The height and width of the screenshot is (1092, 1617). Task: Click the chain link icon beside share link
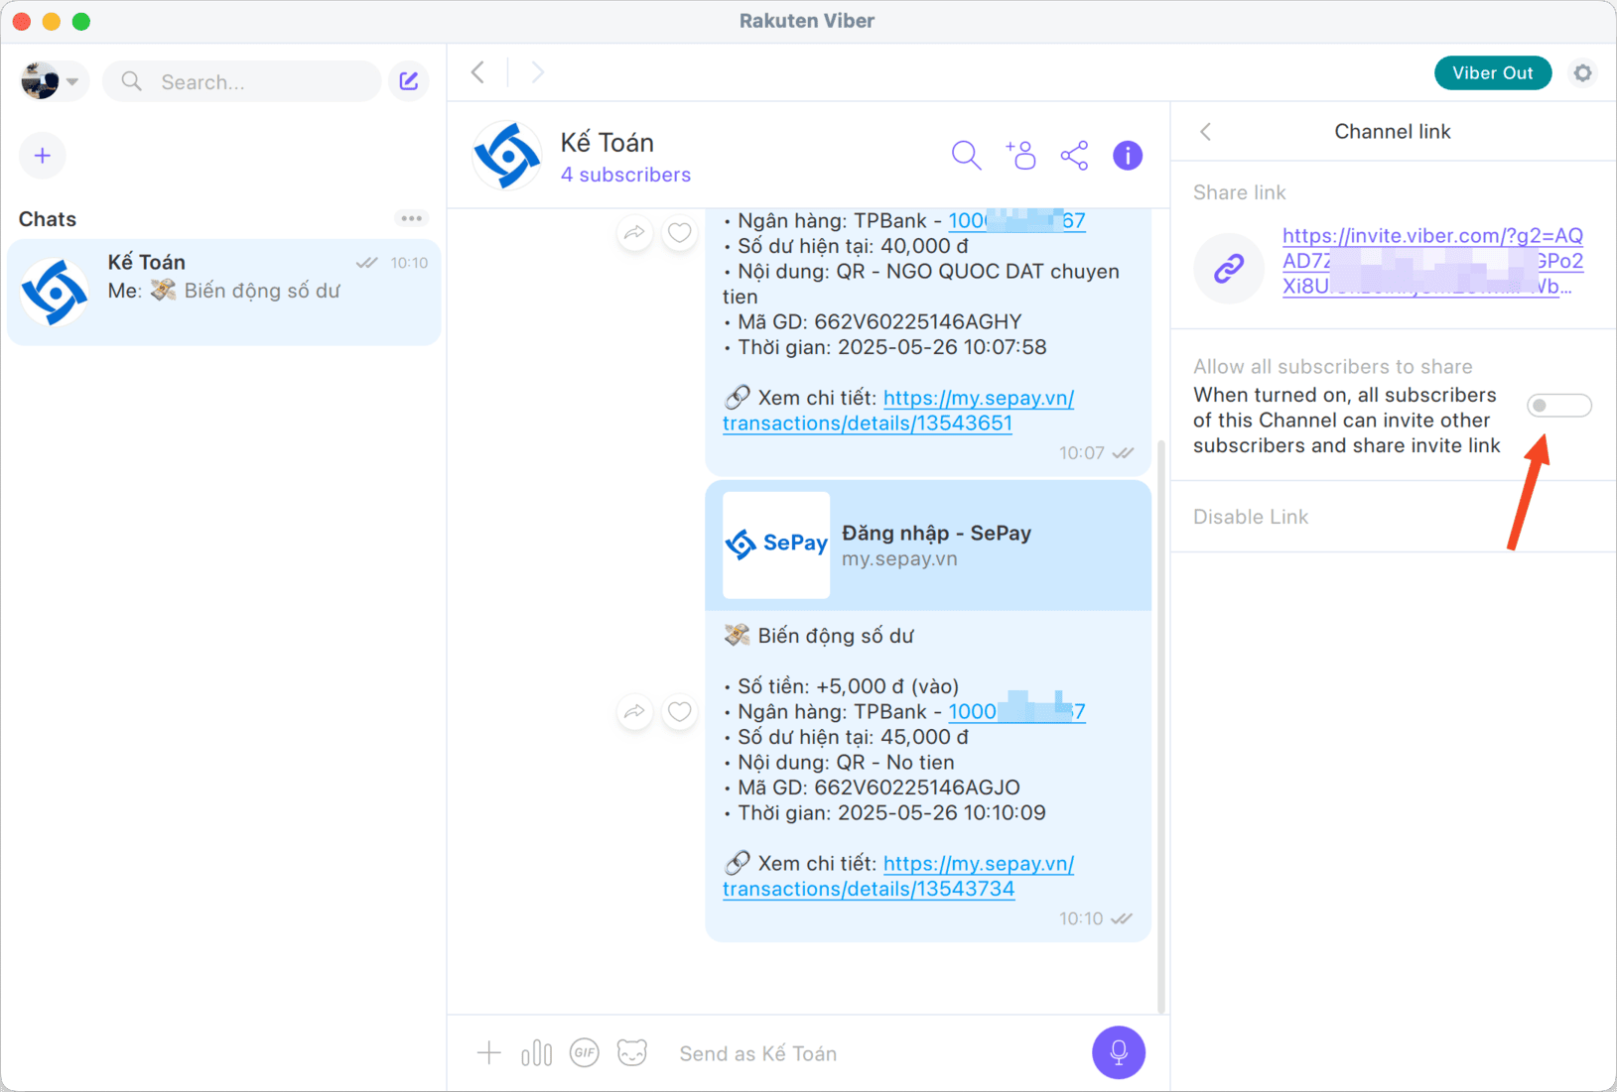[x=1229, y=268]
